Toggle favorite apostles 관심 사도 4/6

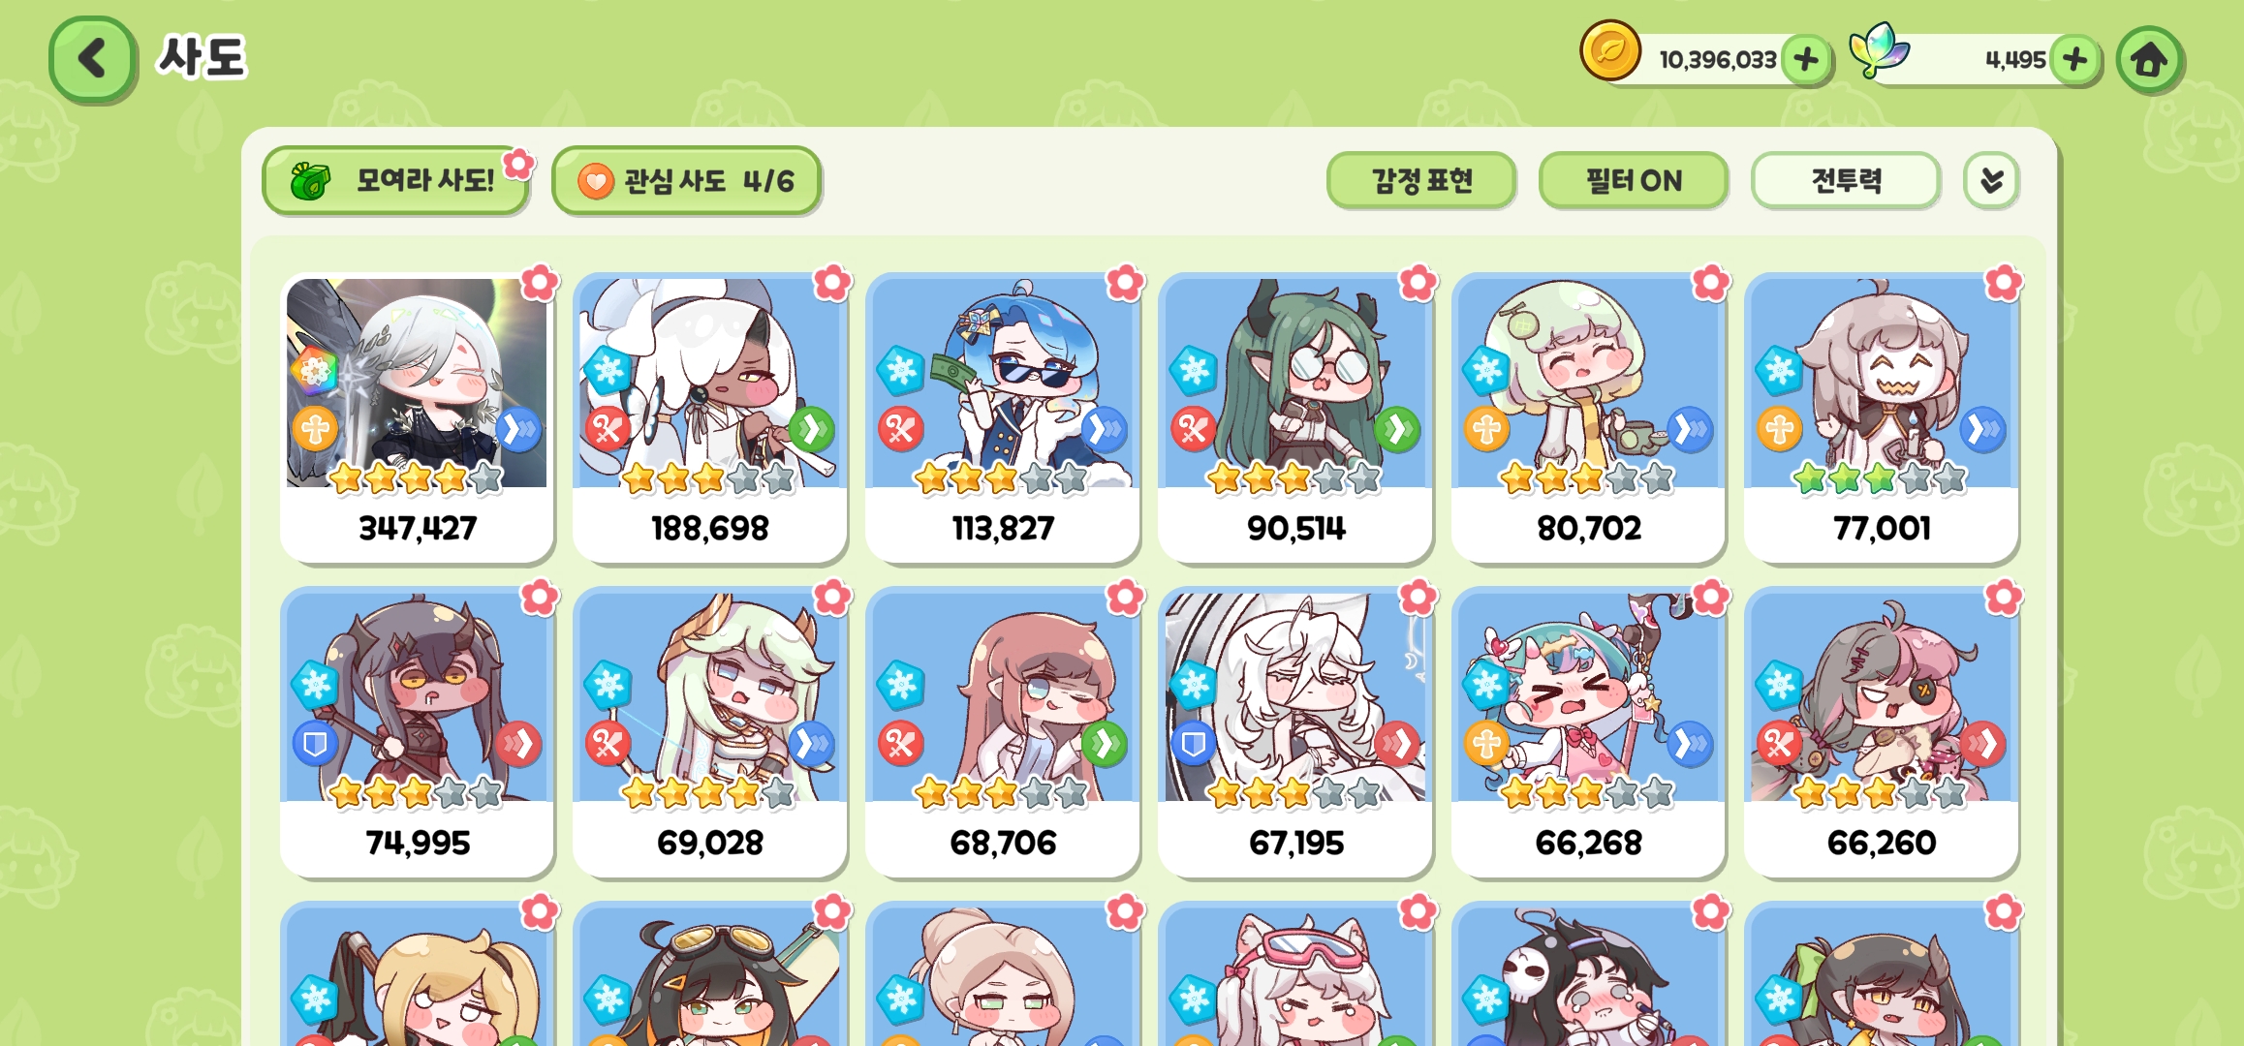686,180
